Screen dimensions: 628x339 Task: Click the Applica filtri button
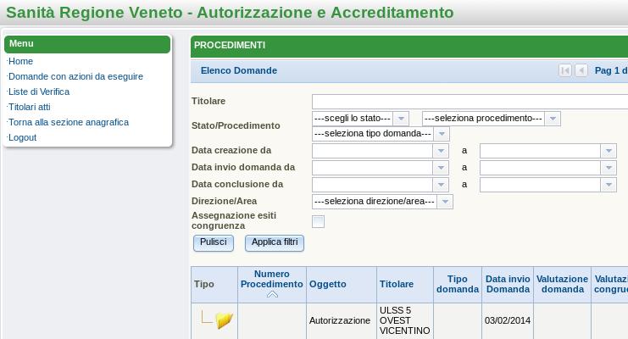tap(275, 242)
